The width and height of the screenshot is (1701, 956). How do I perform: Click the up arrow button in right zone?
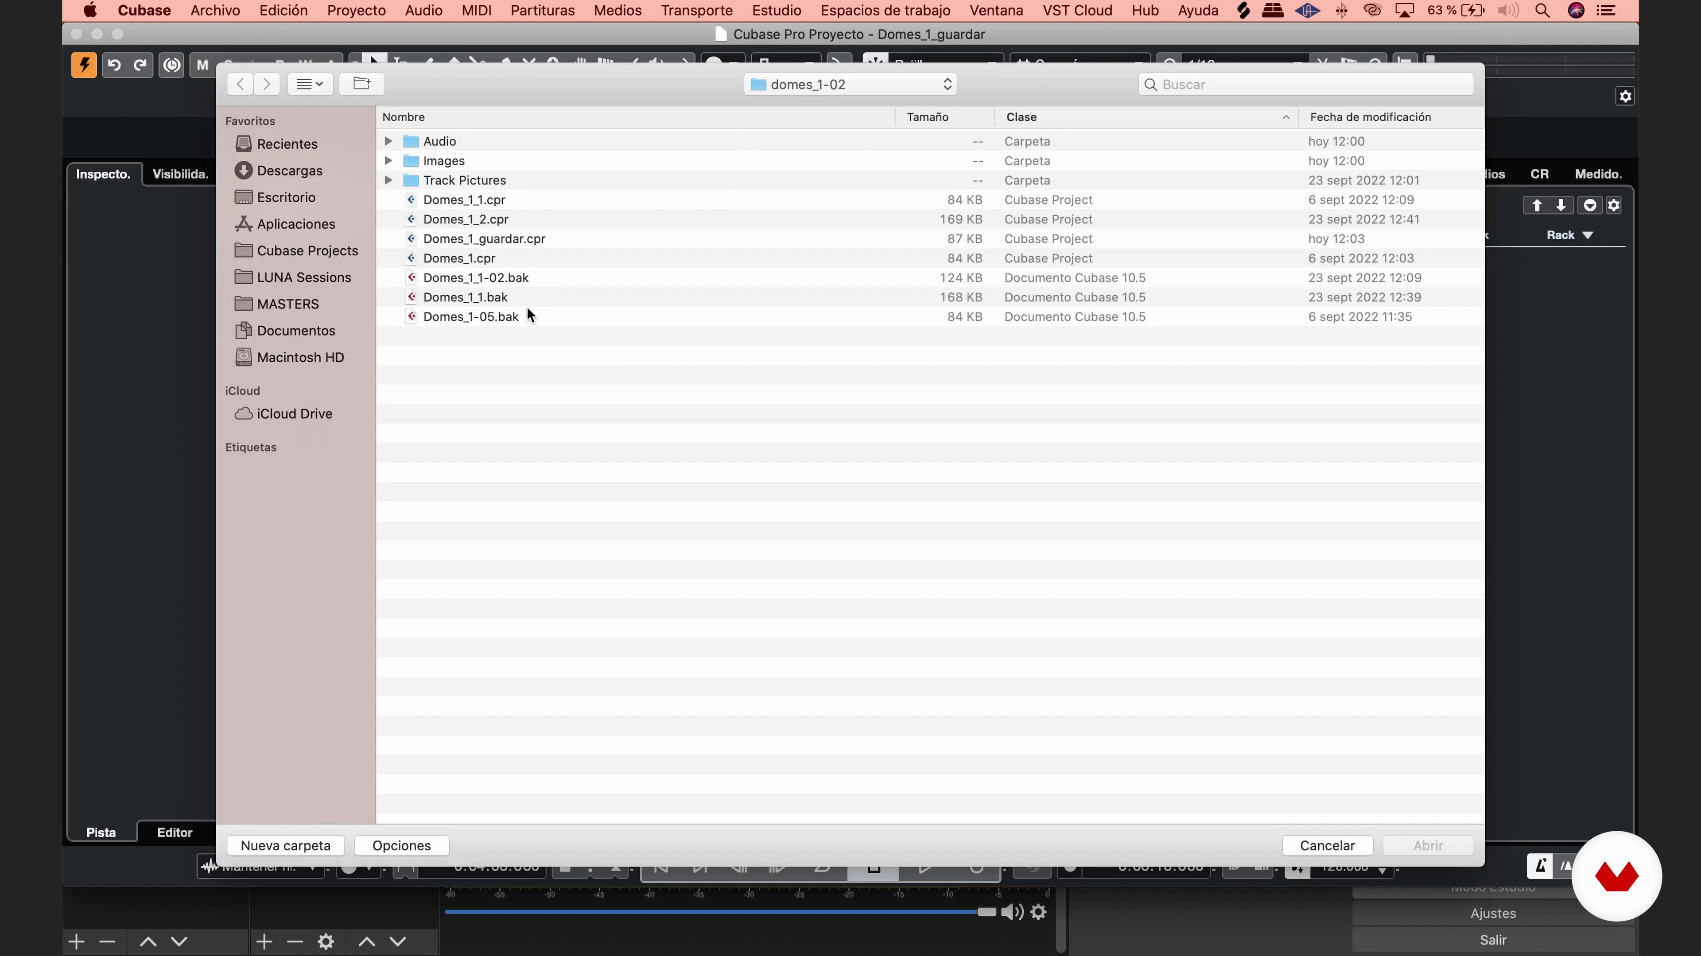[1537, 205]
